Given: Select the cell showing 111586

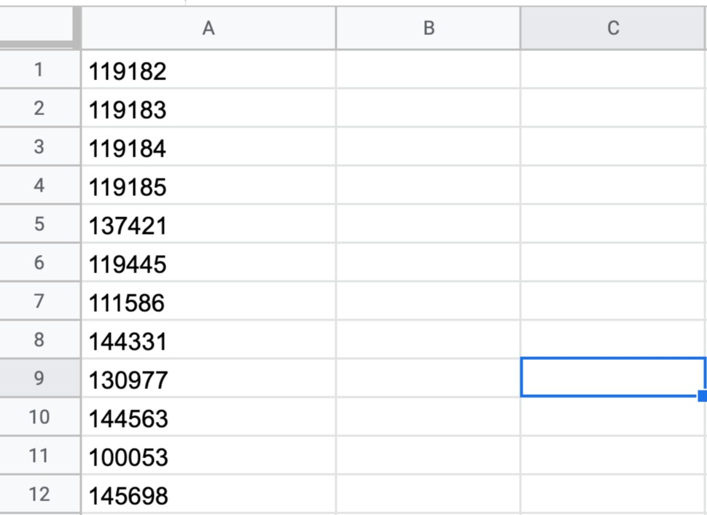Looking at the screenshot, I should [208, 302].
